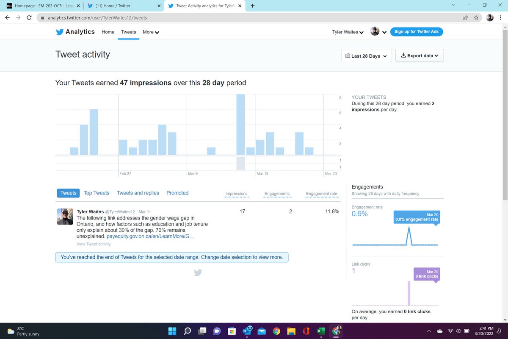Click the Engagement rate column header
Image resolution: width=508 pixels, height=339 pixels.
coord(322,194)
